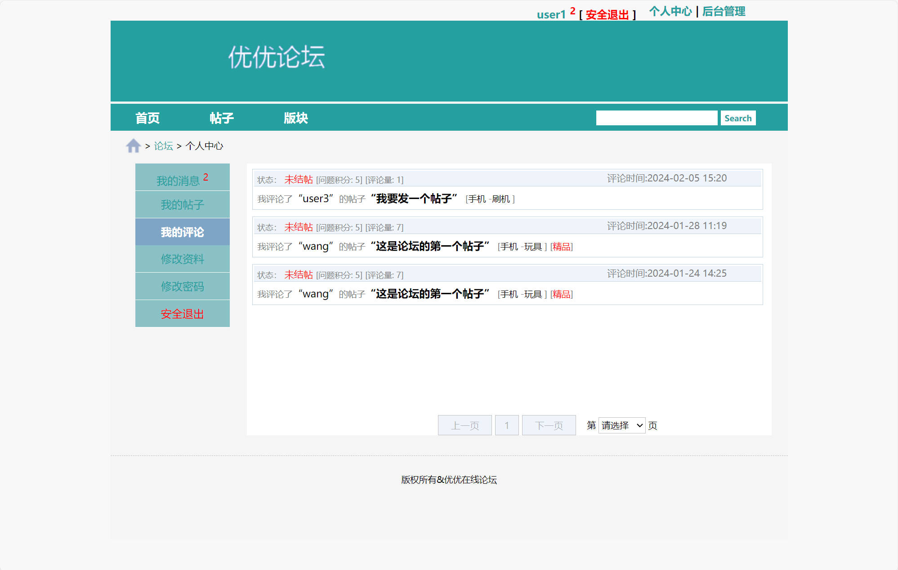Viewport: 898px width, 570px height.
Task: Click inside the search input field
Action: click(x=657, y=117)
